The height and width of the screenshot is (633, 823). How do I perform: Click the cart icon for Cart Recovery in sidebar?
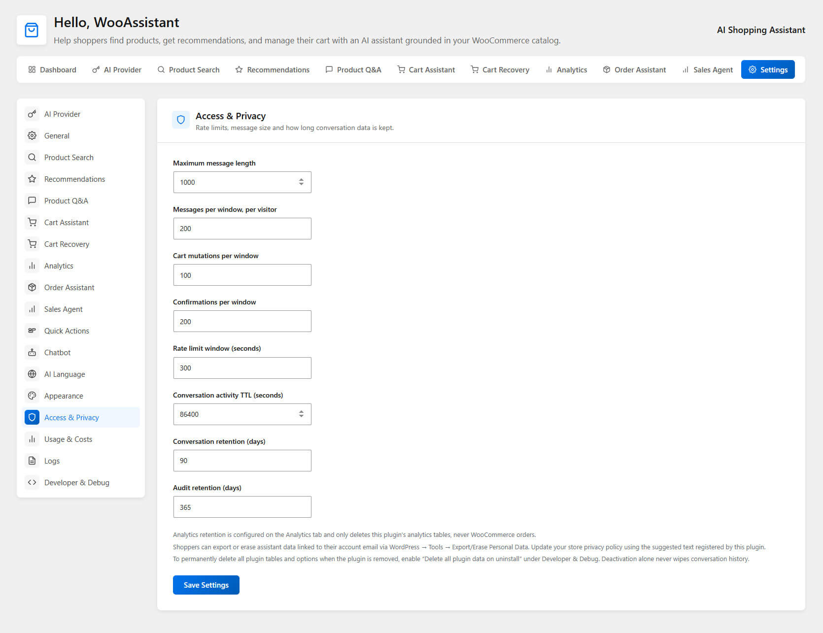[x=32, y=244]
